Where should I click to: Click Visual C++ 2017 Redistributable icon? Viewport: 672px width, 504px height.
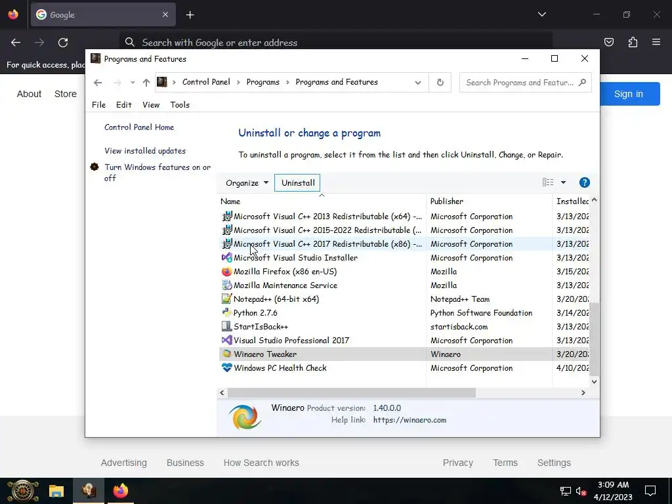coord(226,244)
